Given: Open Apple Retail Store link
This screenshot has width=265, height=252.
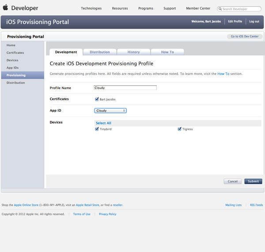Looking at the screenshot, I should tap(87, 205).
